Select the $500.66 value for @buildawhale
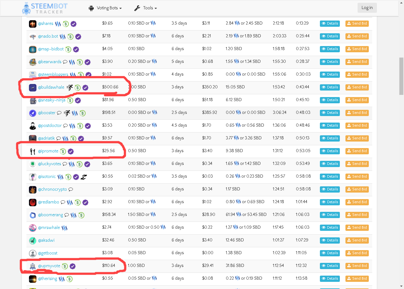 [x=110, y=87]
